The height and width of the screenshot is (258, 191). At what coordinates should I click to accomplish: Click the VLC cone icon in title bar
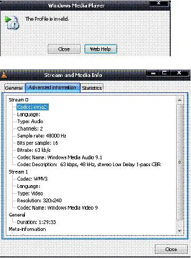[x=4, y=75]
